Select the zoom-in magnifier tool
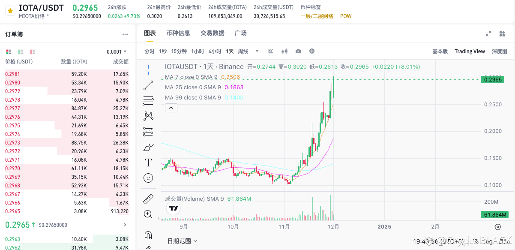This screenshot has height=250, width=515. pyautogui.click(x=148, y=214)
